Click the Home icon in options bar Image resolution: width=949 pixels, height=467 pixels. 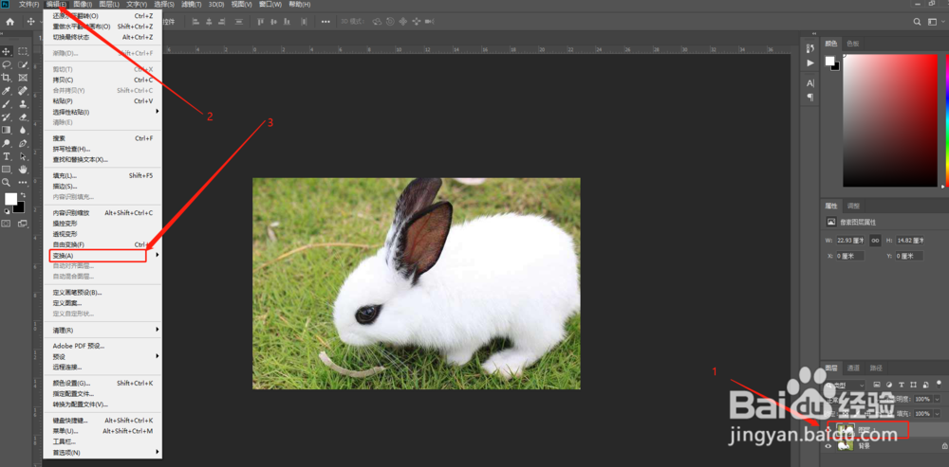pos(9,22)
